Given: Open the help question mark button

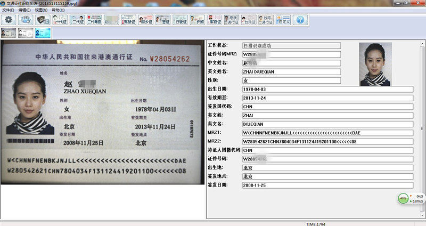Looking at the screenshot, I should click(x=300, y=20).
